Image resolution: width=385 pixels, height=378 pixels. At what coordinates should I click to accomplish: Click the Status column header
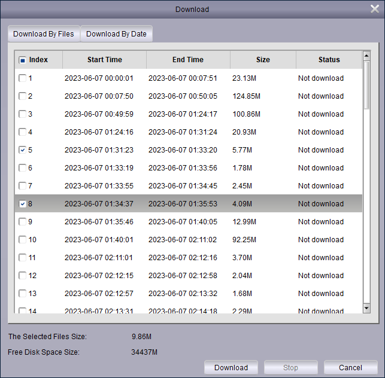coord(329,60)
